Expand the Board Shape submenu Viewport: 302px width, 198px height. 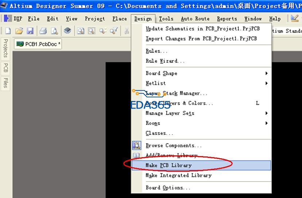(x=201, y=73)
